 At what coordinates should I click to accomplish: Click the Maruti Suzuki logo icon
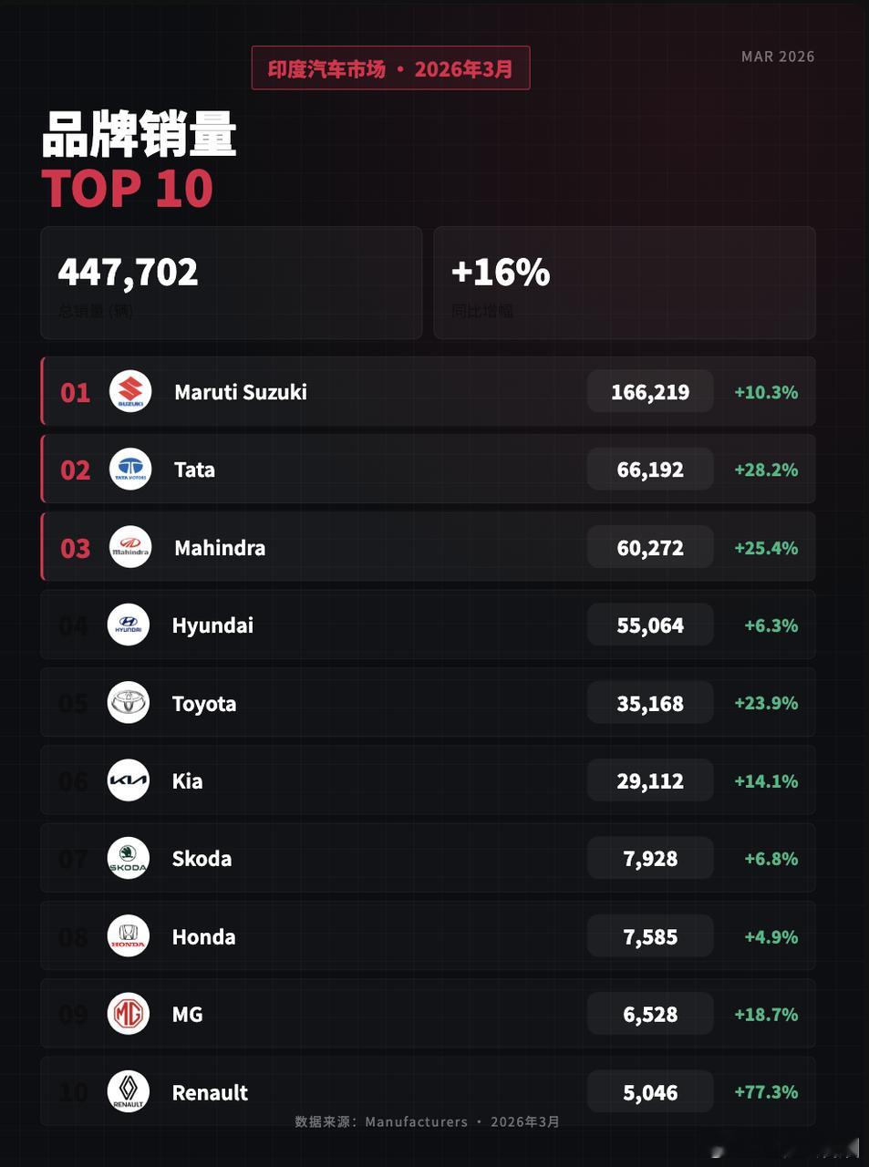pos(130,392)
